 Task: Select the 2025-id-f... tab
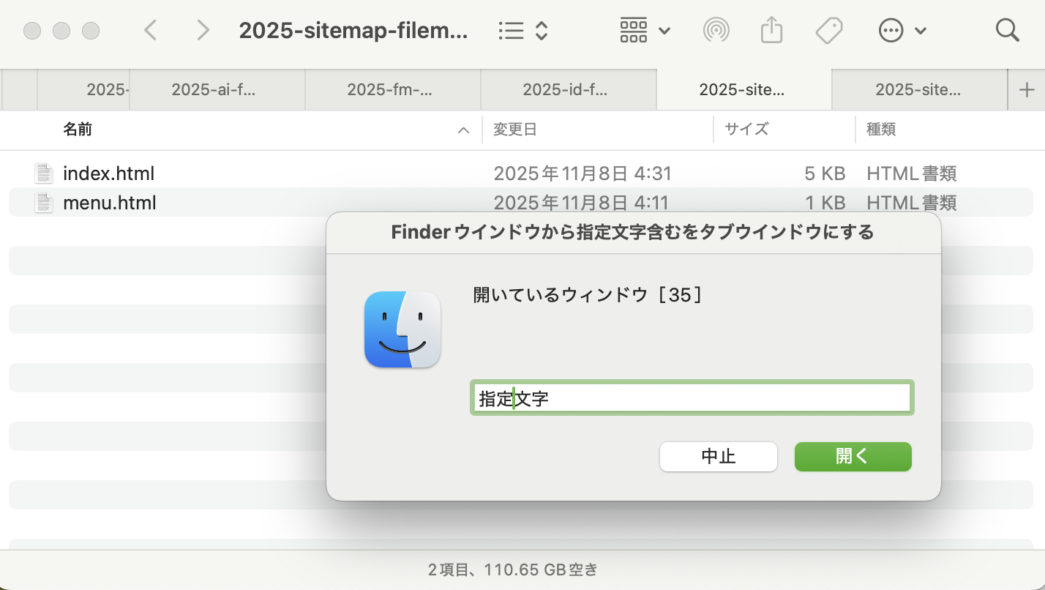(x=566, y=90)
